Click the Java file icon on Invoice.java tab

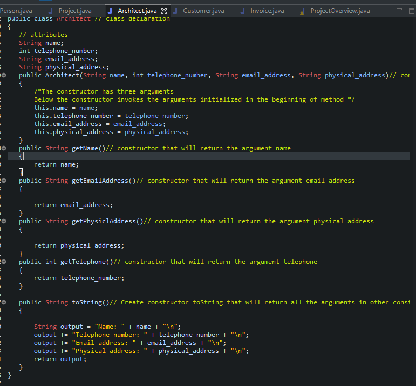(x=243, y=11)
